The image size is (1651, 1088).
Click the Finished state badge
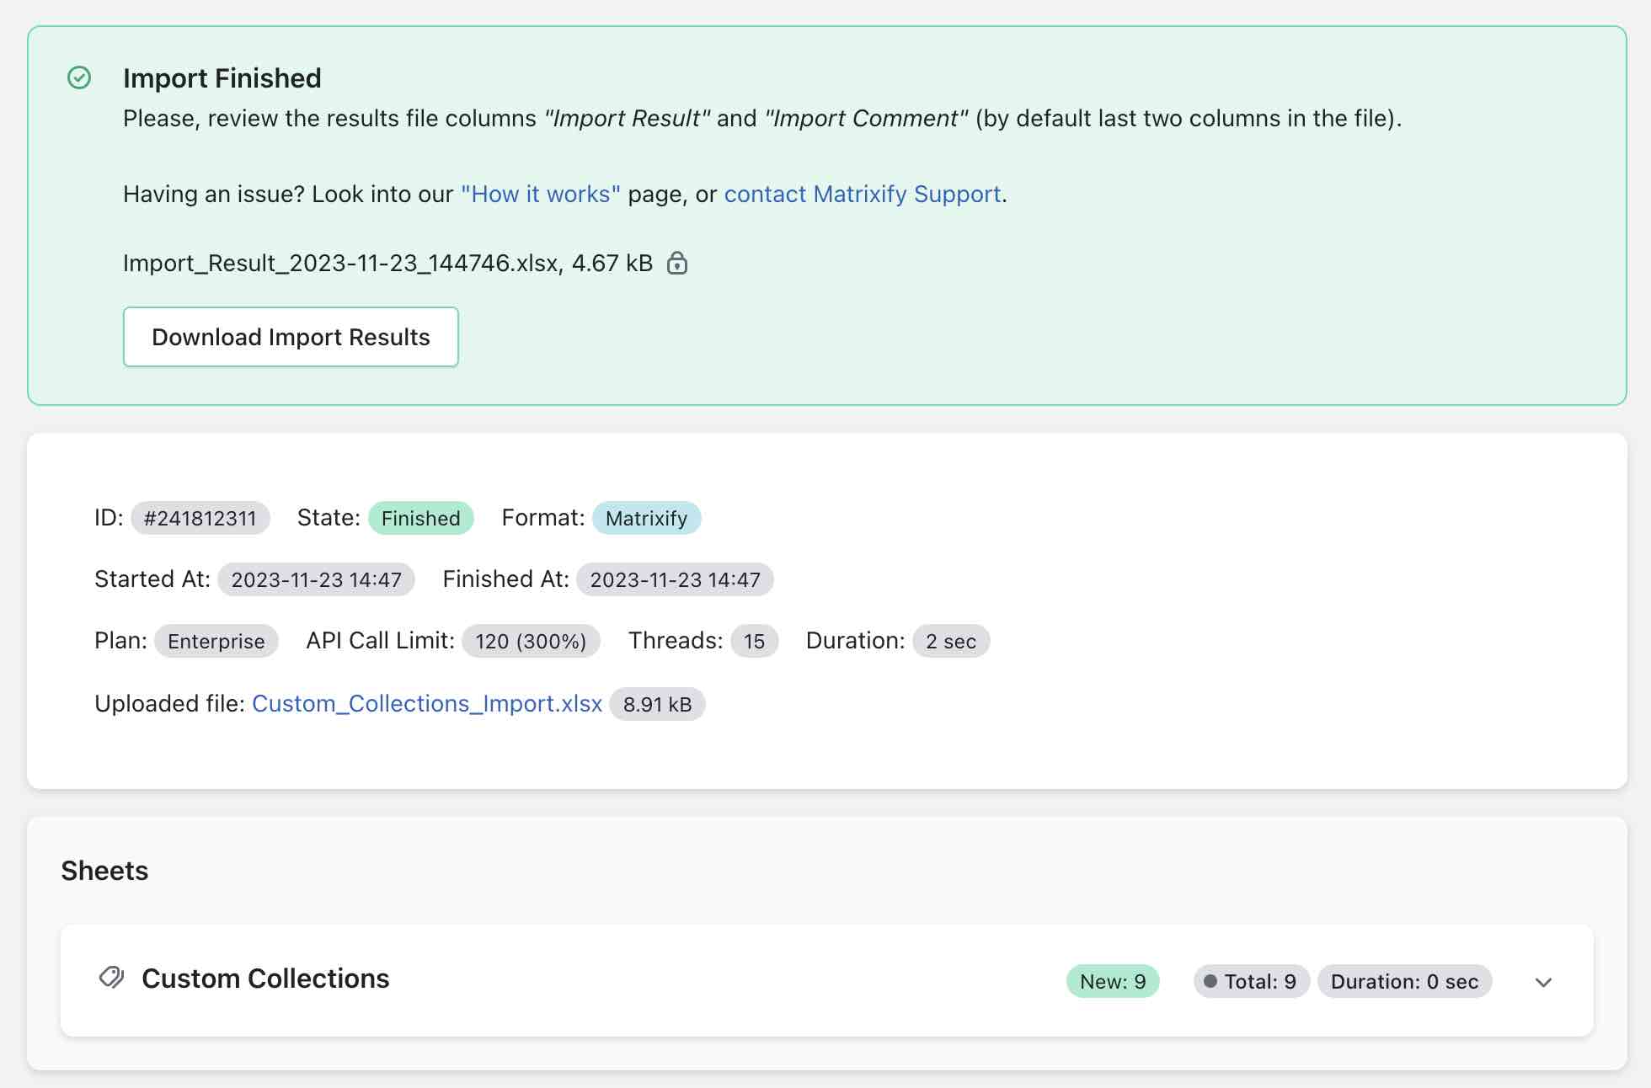(420, 518)
